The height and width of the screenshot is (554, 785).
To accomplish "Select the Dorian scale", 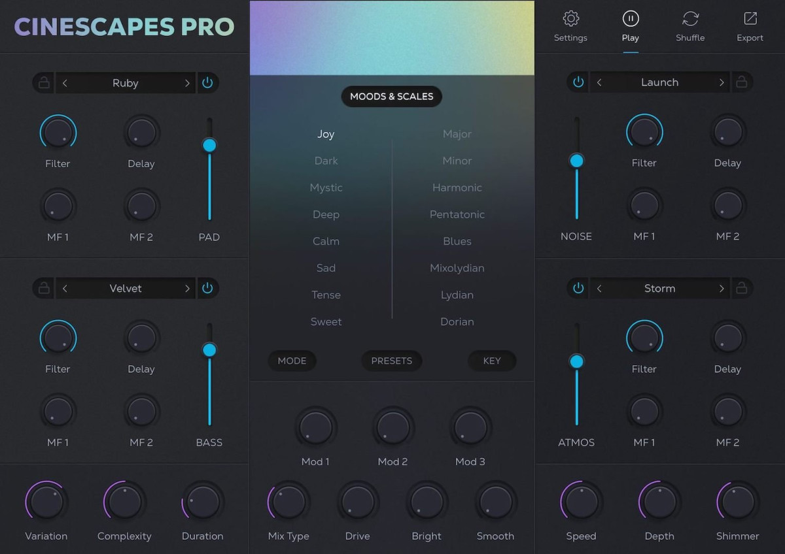I will (457, 321).
